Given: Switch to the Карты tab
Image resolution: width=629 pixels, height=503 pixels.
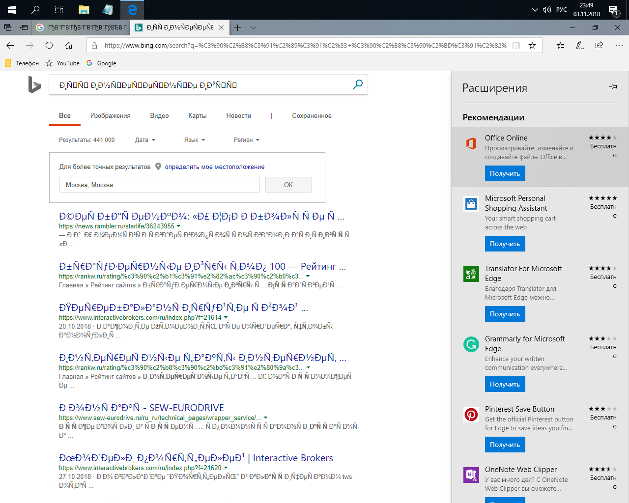Looking at the screenshot, I should coord(198,116).
